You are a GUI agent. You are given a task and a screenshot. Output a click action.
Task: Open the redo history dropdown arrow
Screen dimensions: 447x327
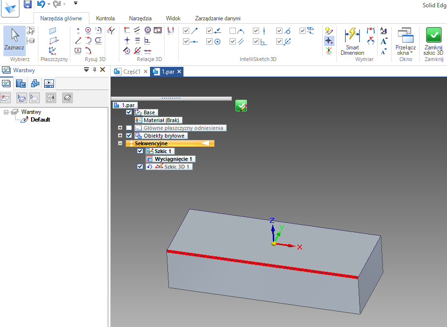65,4
